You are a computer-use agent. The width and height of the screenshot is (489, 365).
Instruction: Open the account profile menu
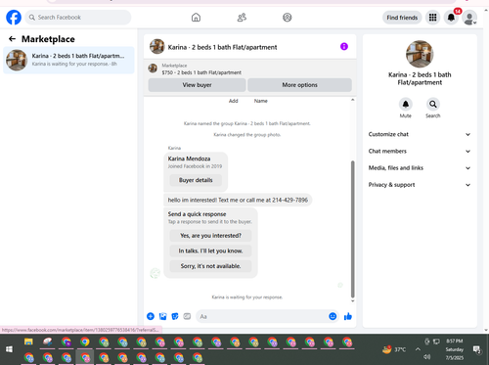[x=469, y=18]
